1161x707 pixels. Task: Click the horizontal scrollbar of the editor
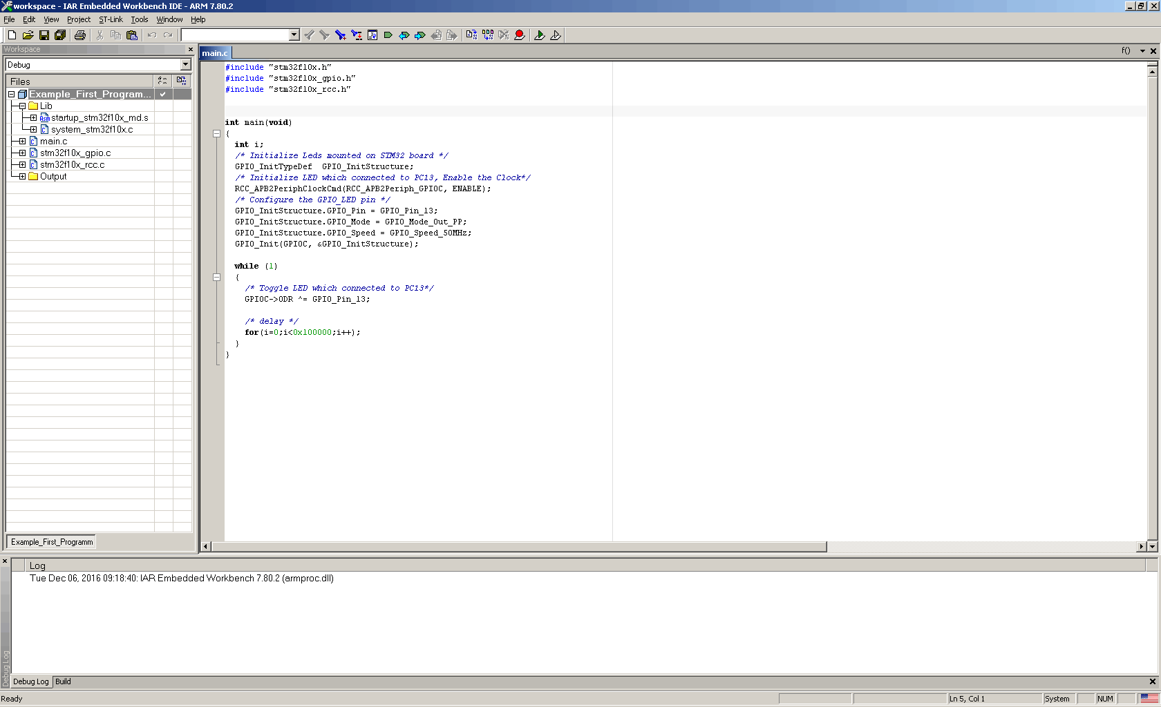pyautogui.click(x=518, y=547)
